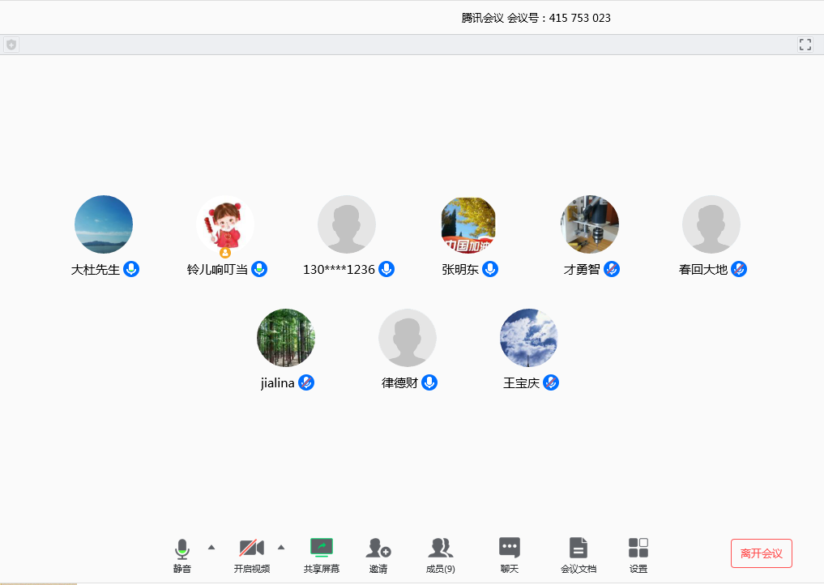Turn on camera with 开启视频

coord(252,555)
